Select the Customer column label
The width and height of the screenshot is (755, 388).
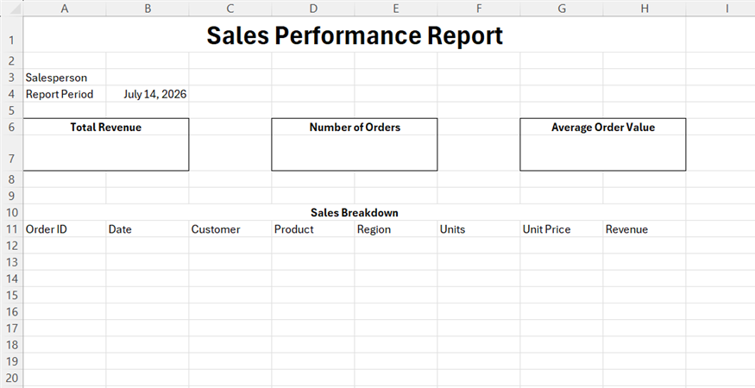[x=230, y=229]
